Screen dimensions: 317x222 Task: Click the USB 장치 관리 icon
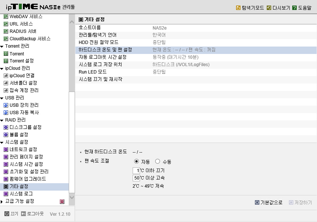tap(6, 105)
